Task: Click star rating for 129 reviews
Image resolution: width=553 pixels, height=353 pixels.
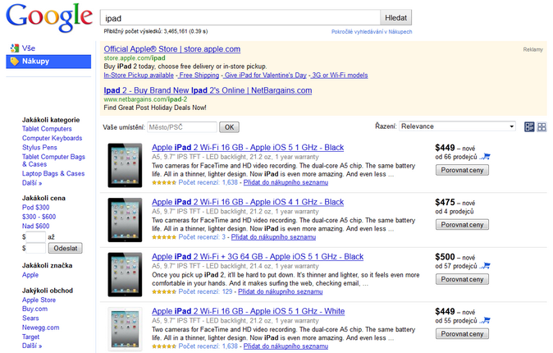Action: click(x=164, y=292)
